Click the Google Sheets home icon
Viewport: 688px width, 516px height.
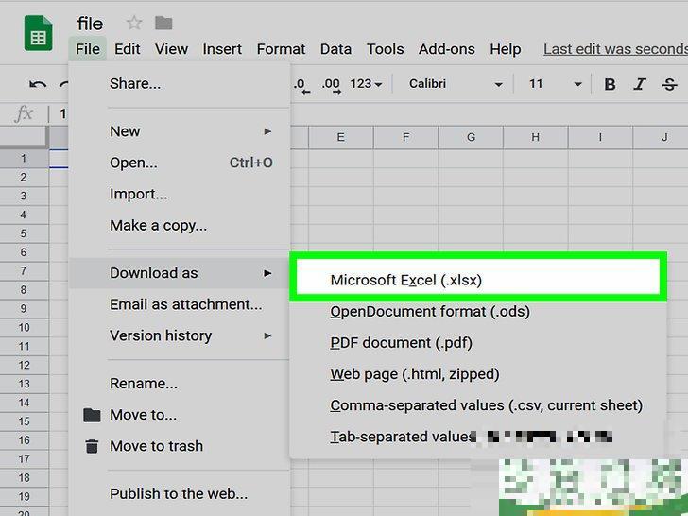click(38, 37)
